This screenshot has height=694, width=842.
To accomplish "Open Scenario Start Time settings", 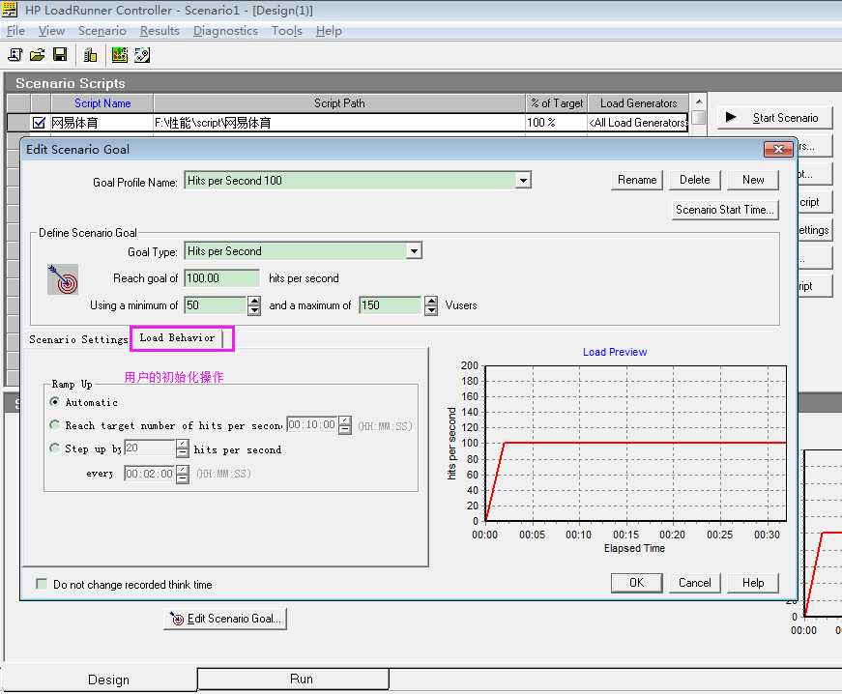I will (724, 210).
